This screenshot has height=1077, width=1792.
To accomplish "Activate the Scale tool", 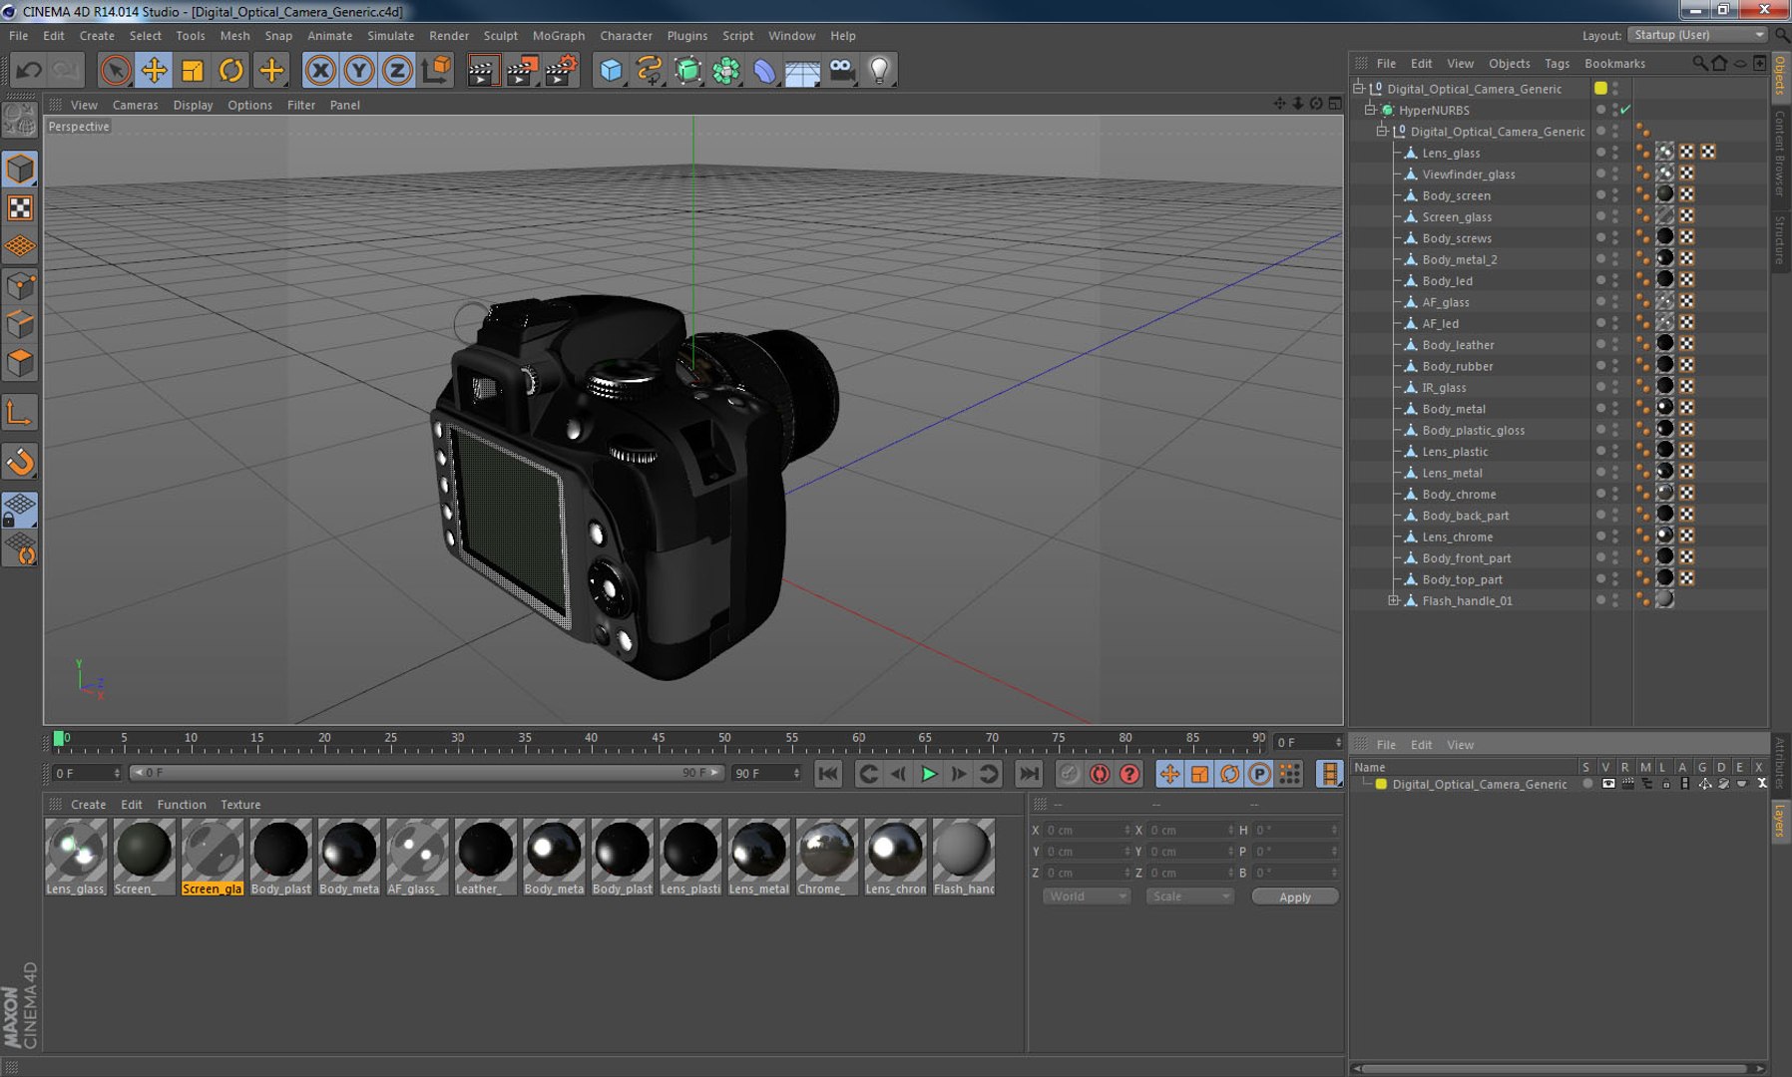I will click(x=193, y=70).
